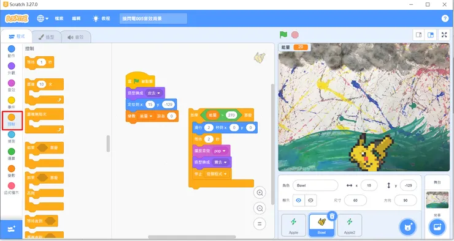Click the if-then-else palette block

[45, 191]
